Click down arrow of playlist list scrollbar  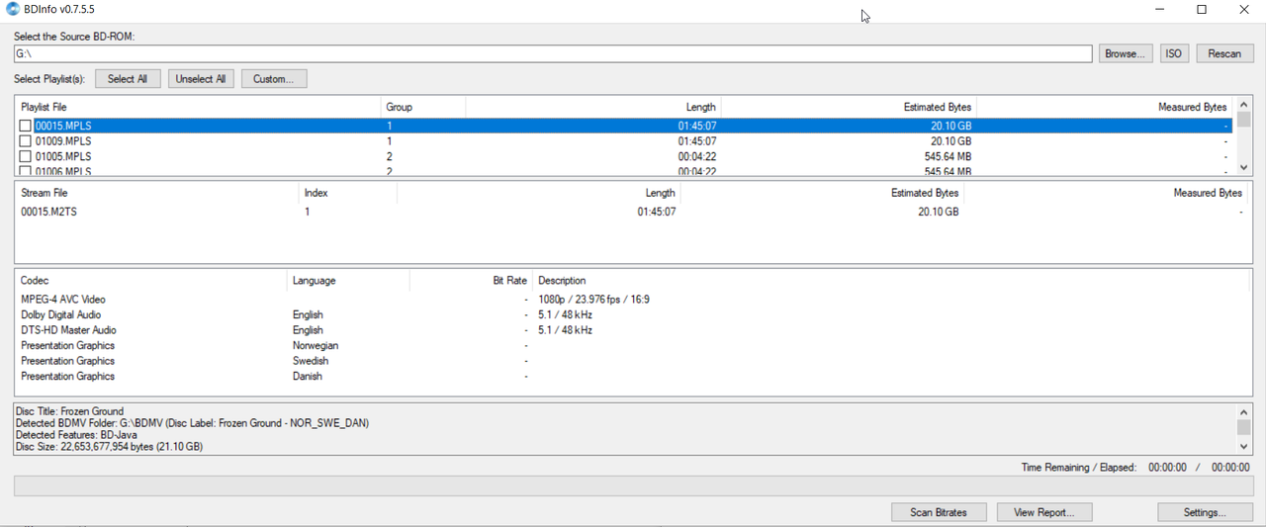1244,168
